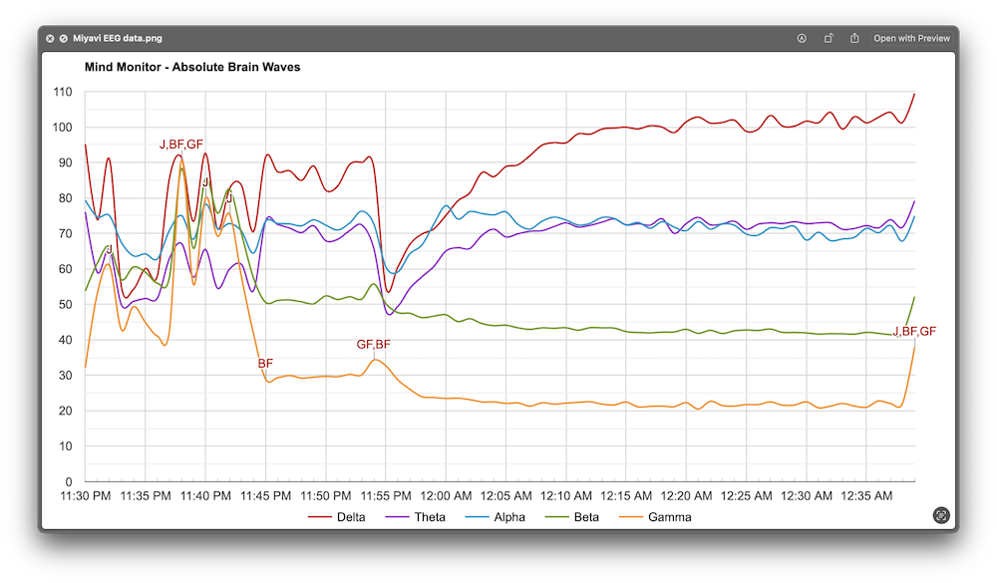Toggle the Delta series in legend
997x583 pixels.
[x=350, y=517]
